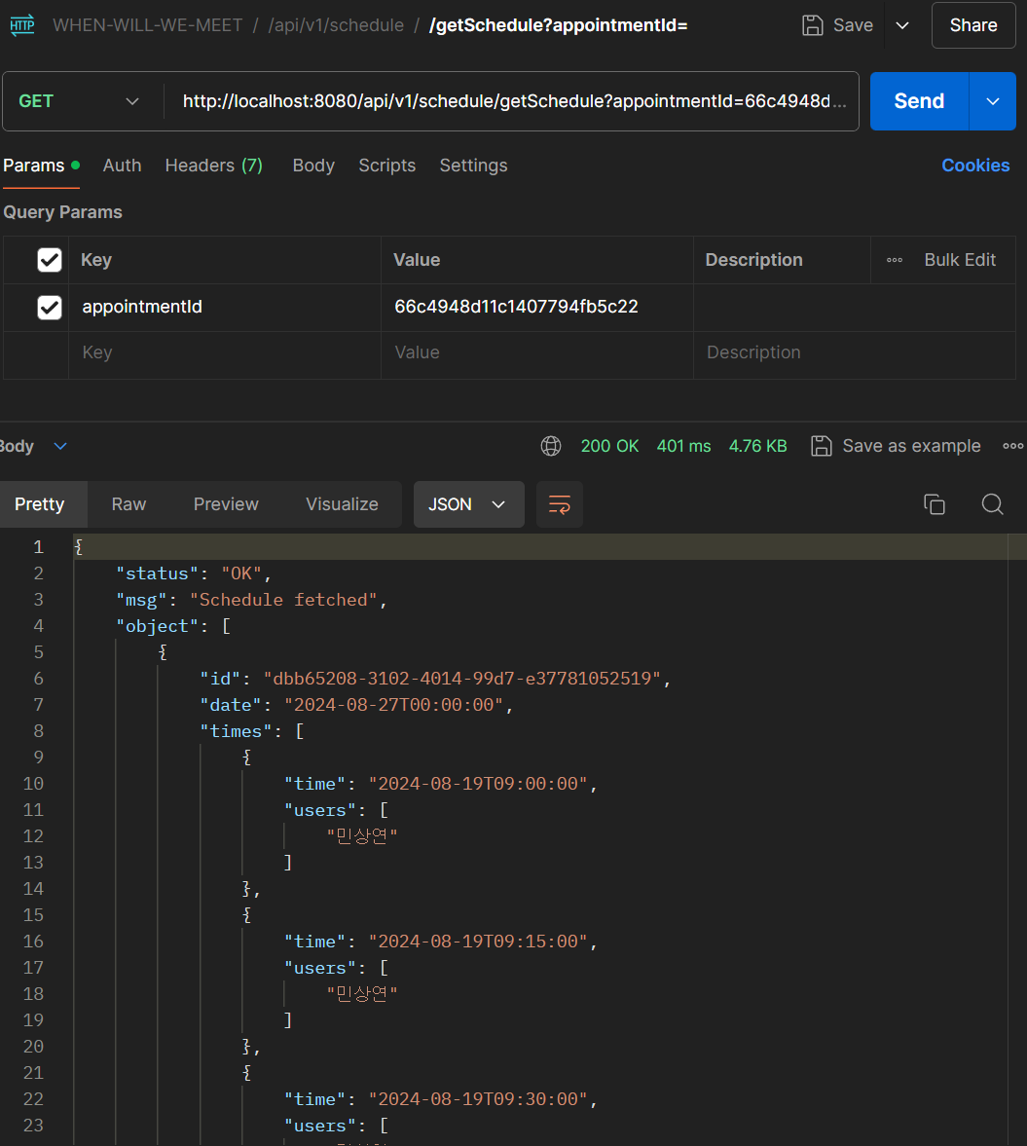Click the empty Key placeholder field
This screenshot has width=1027, height=1146.
(225, 353)
